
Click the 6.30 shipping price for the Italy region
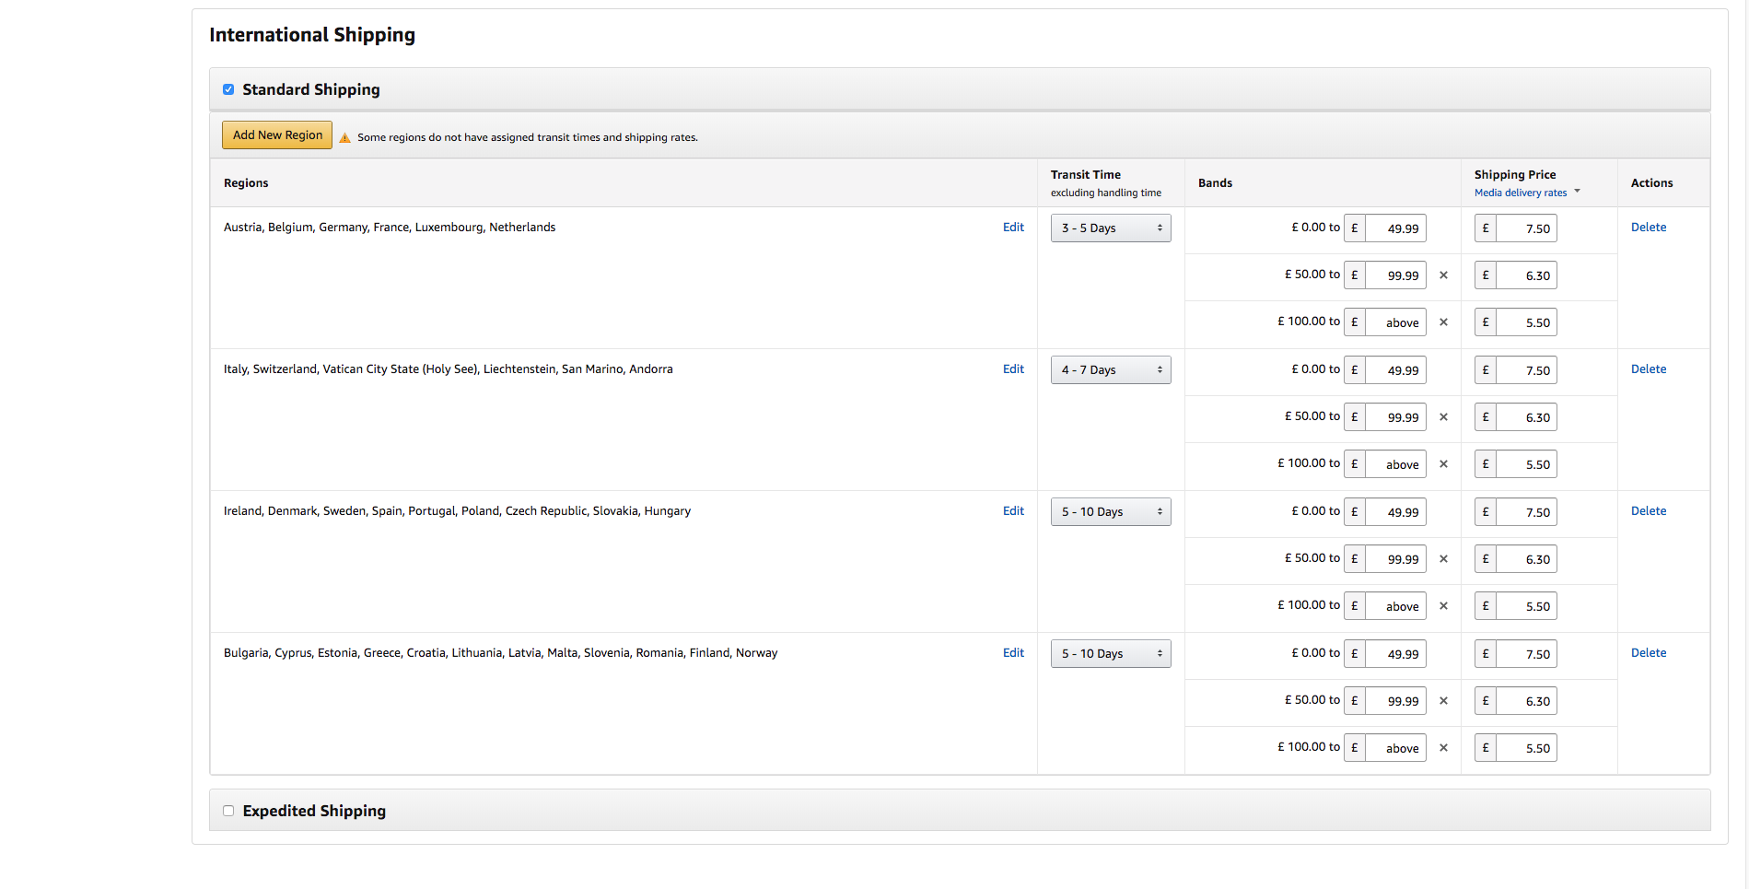pos(1526,417)
